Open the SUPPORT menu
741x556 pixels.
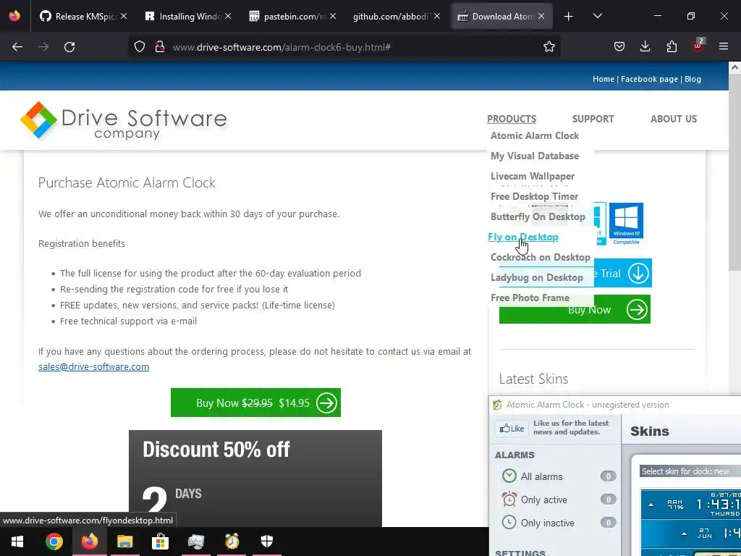(593, 119)
